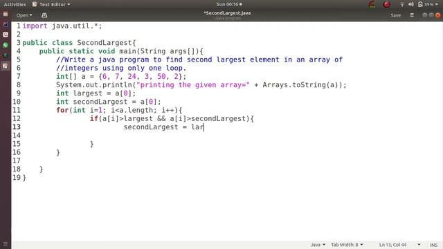Click 'System.out.println' on line 8
Image resolution: width=443 pixels, height=249 pixels.
point(94,85)
